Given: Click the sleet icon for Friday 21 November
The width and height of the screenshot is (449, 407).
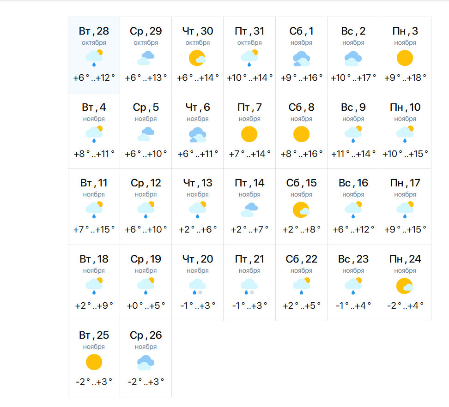Looking at the screenshot, I should (x=249, y=286).
